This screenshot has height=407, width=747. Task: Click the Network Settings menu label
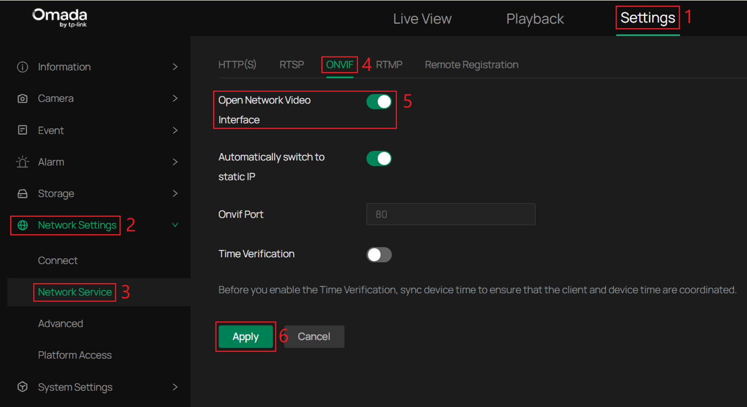pyautogui.click(x=77, y=225)
